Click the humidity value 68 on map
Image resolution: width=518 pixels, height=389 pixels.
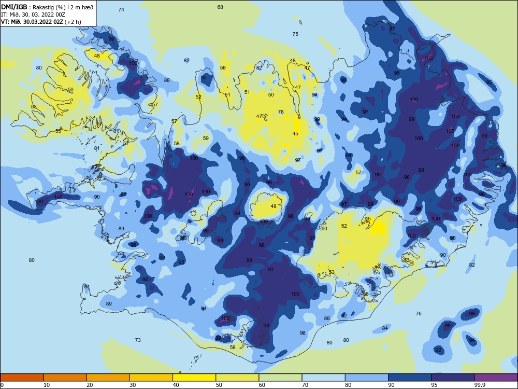coord(220,7)
